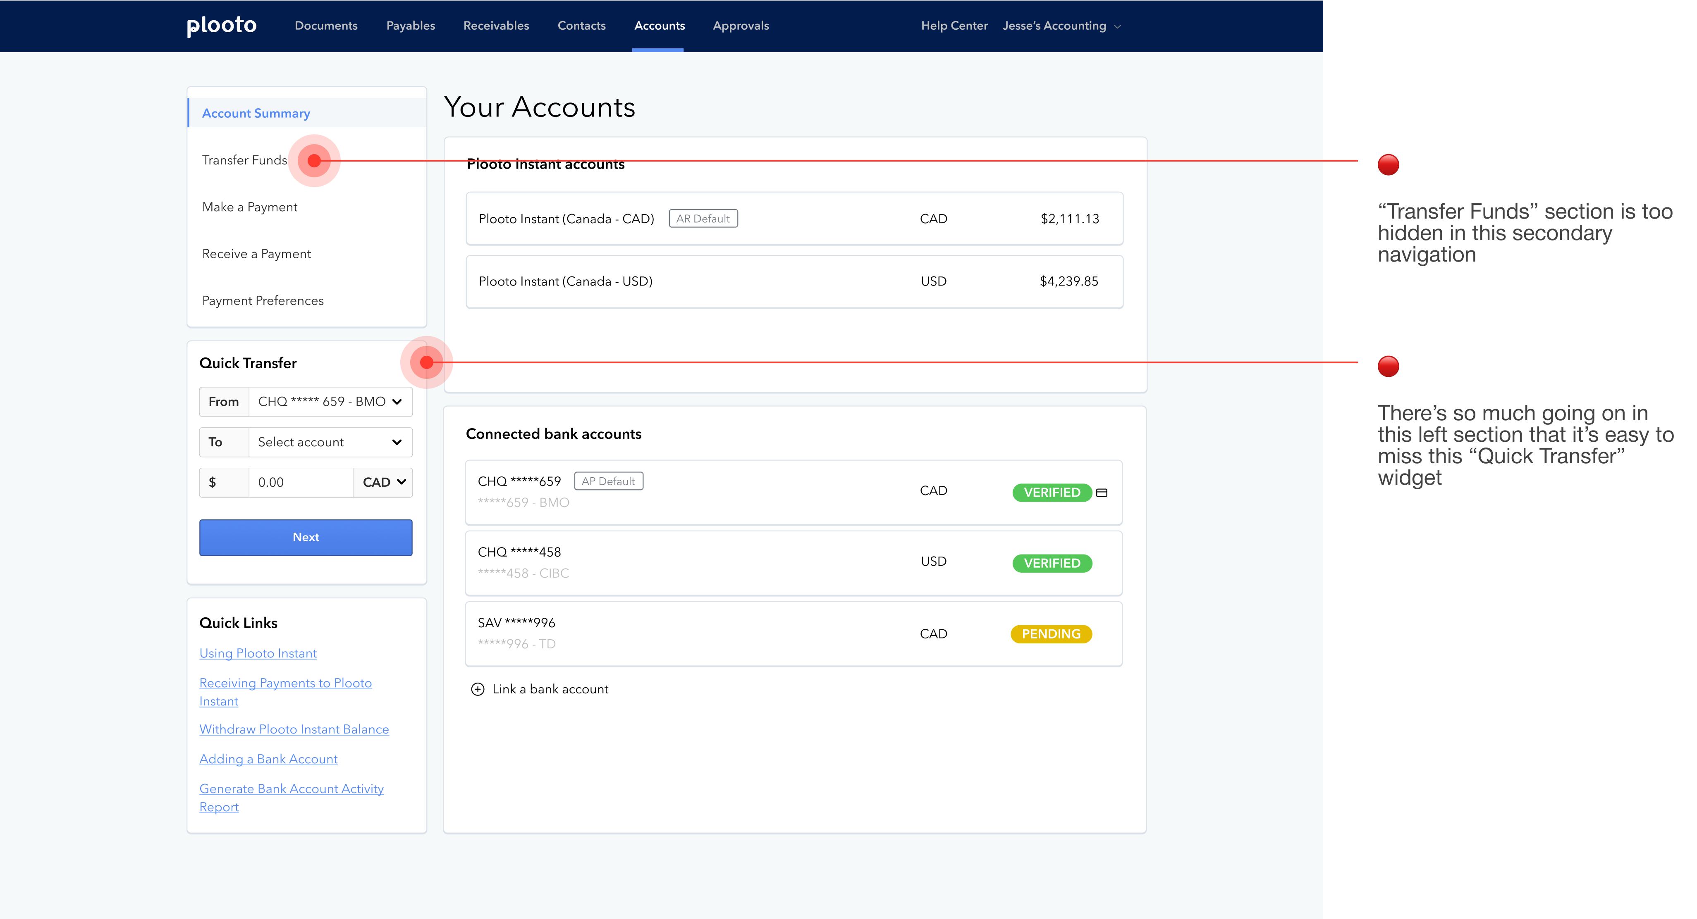Open the Payables tab

[x=411, y=26]
